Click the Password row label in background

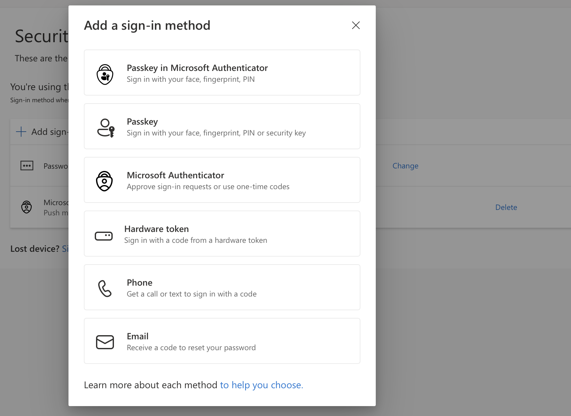(56, 166)
